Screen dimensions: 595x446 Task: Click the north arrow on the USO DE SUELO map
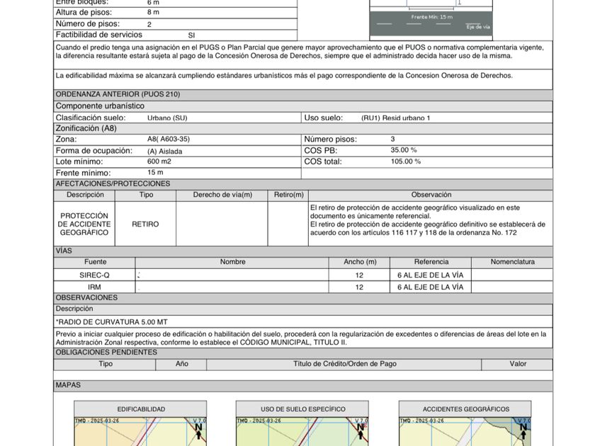click(x=360, y=432)
